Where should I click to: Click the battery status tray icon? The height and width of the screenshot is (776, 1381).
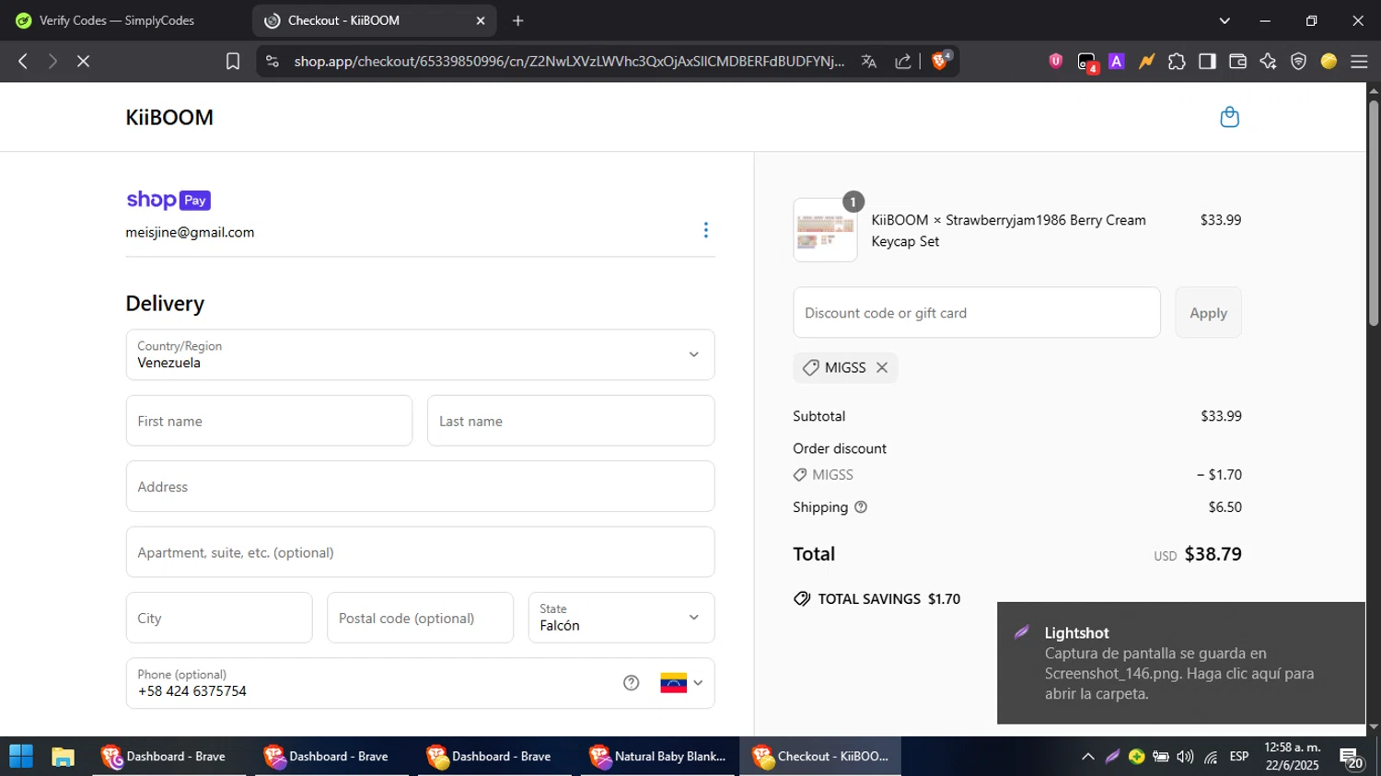pyautogui.click(x=1161, y=757)
